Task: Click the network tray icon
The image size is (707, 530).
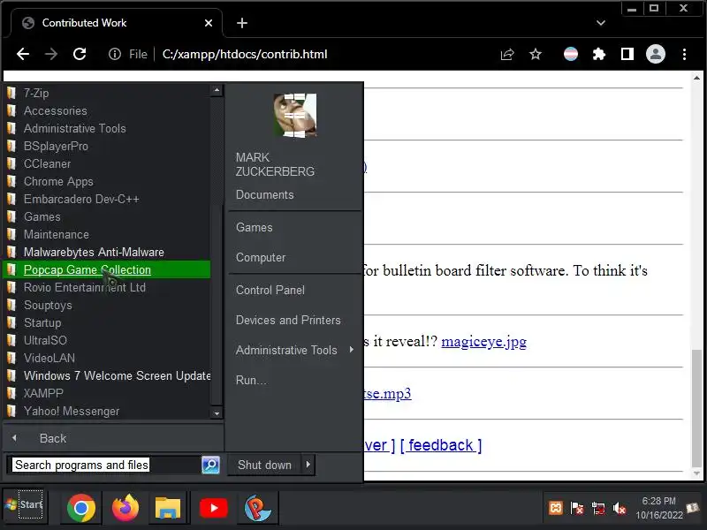Action: tap(598, 509)
